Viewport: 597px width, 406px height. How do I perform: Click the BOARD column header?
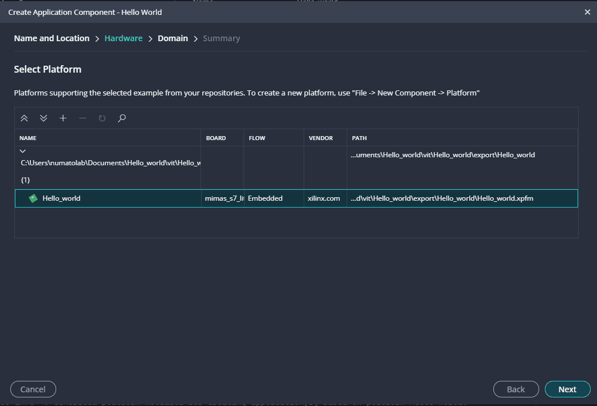215,138
